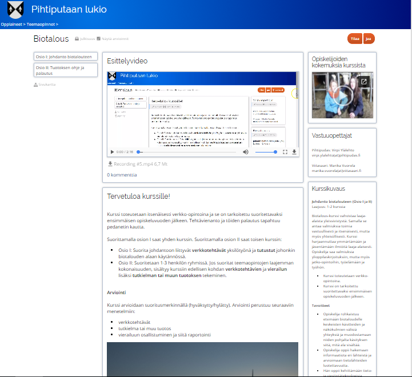The image size is (412, 377).
Task: Open the 0 kommenttia comments link
Action: pyautogui.click(x=122, y=175)
